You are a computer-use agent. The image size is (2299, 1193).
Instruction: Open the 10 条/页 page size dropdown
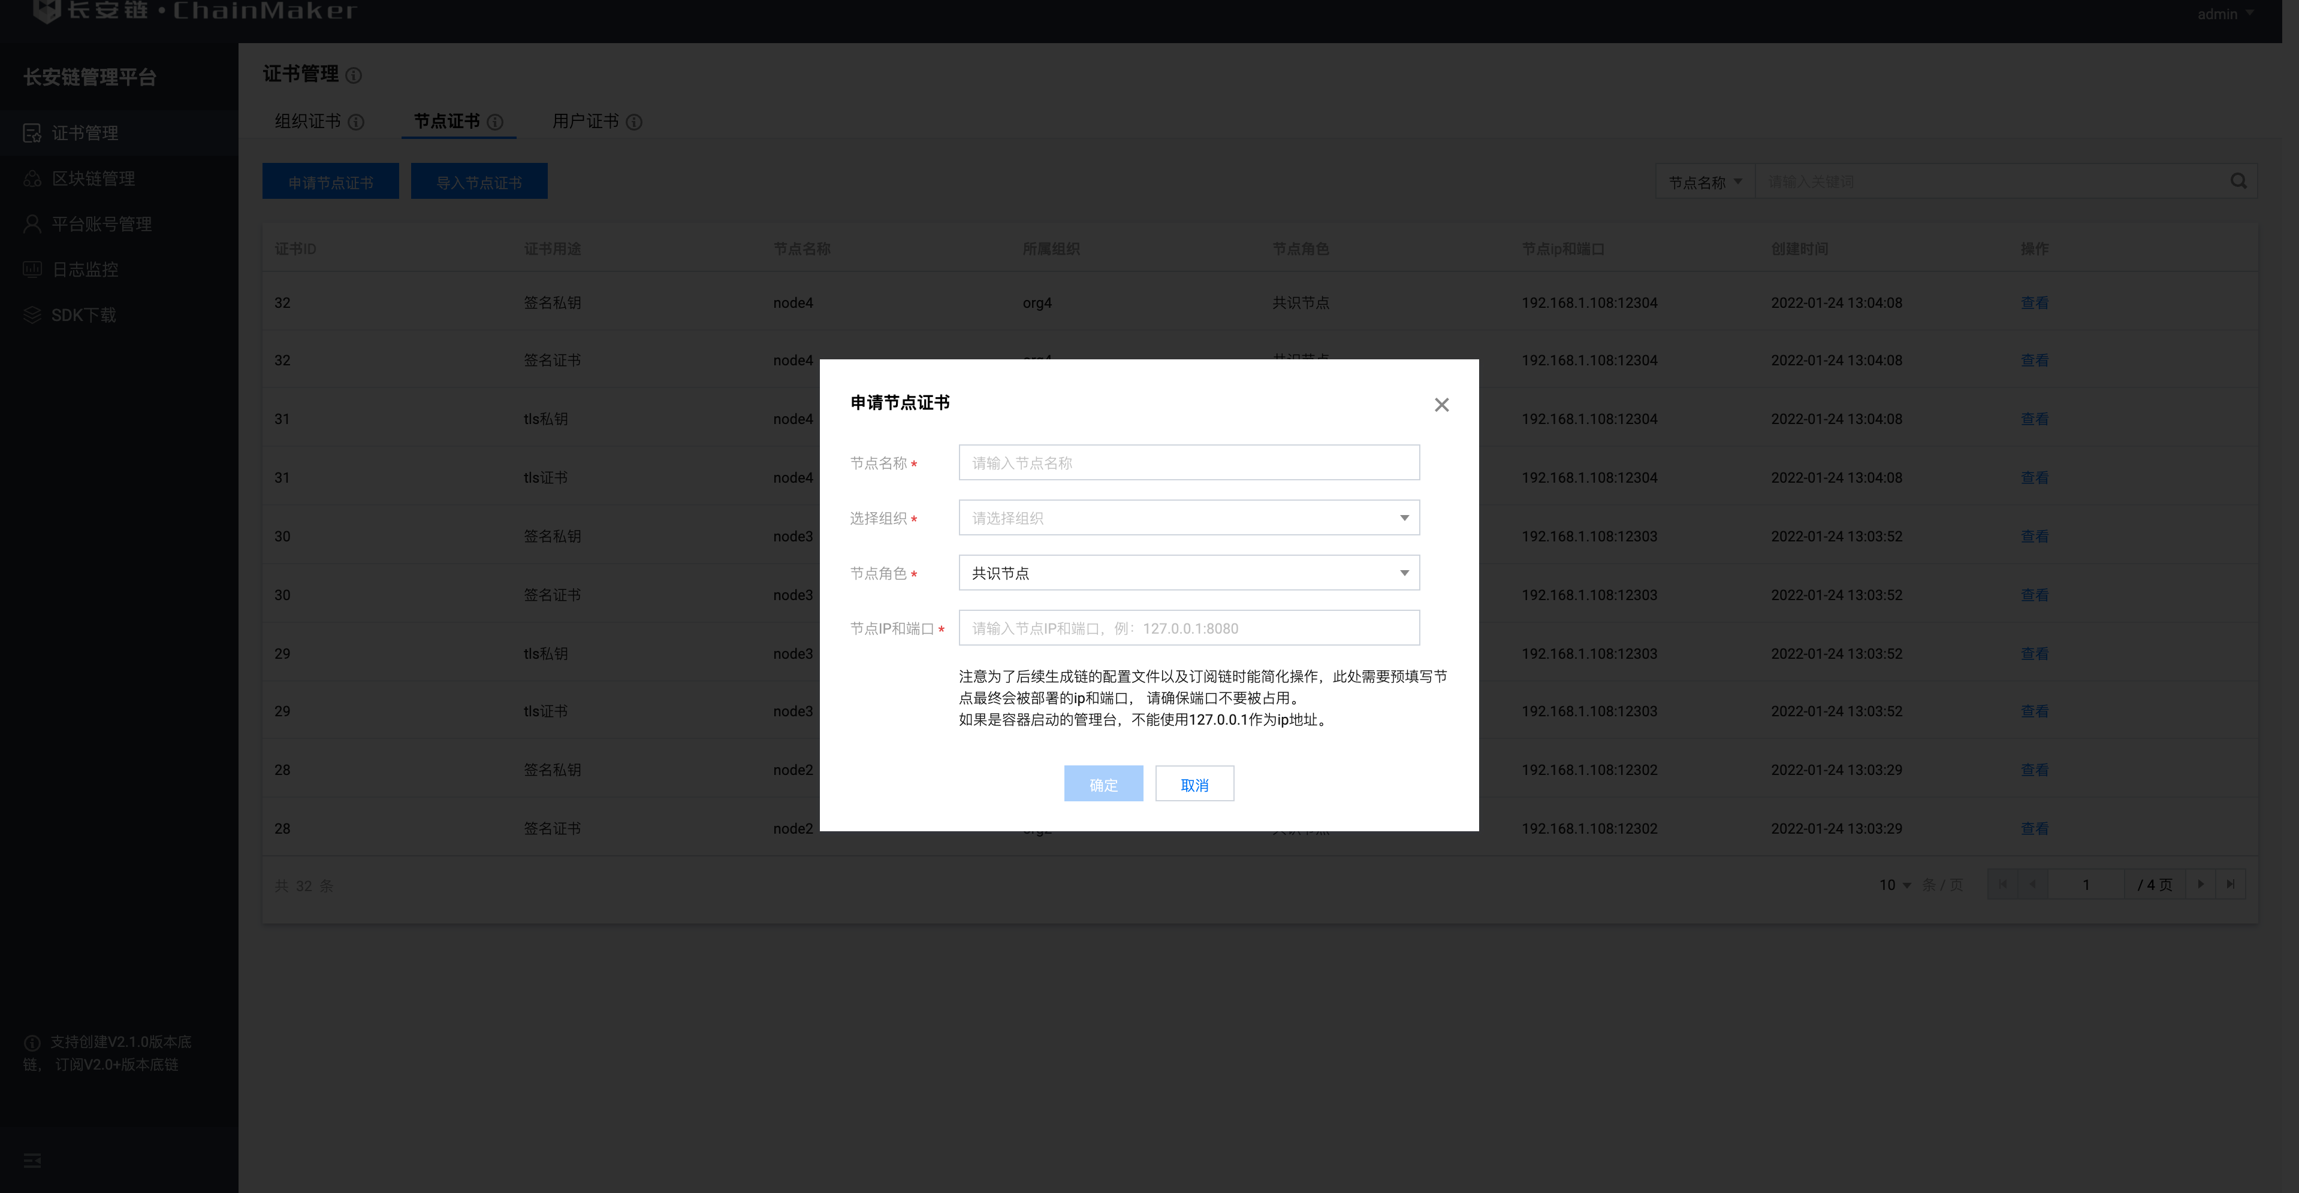tap(1894, 885)
